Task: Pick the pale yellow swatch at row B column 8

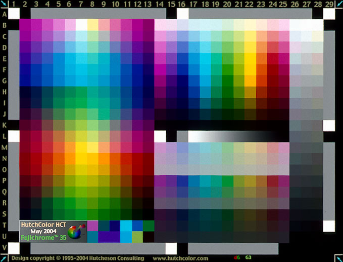Action: click(92, 25)
